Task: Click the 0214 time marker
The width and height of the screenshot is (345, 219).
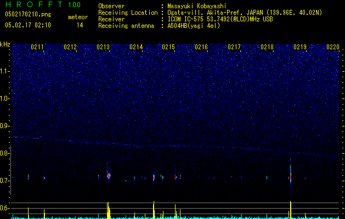Action: (x=136, y=47)
